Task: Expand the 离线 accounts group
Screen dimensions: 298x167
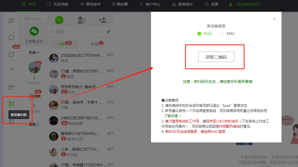Action: click(34, 124)
